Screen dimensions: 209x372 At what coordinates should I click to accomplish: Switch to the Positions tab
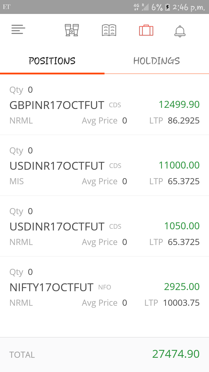tap(52, 61)
